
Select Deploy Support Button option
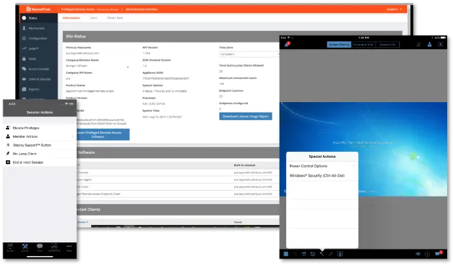coord(39,145)
